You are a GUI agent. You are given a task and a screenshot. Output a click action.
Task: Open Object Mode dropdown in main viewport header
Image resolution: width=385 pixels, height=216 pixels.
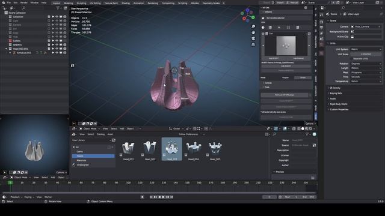tap(90, 128)
